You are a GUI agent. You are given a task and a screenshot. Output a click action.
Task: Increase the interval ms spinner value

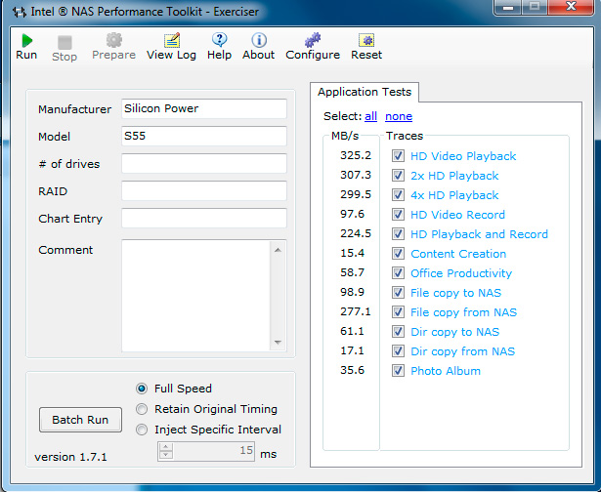166,446
